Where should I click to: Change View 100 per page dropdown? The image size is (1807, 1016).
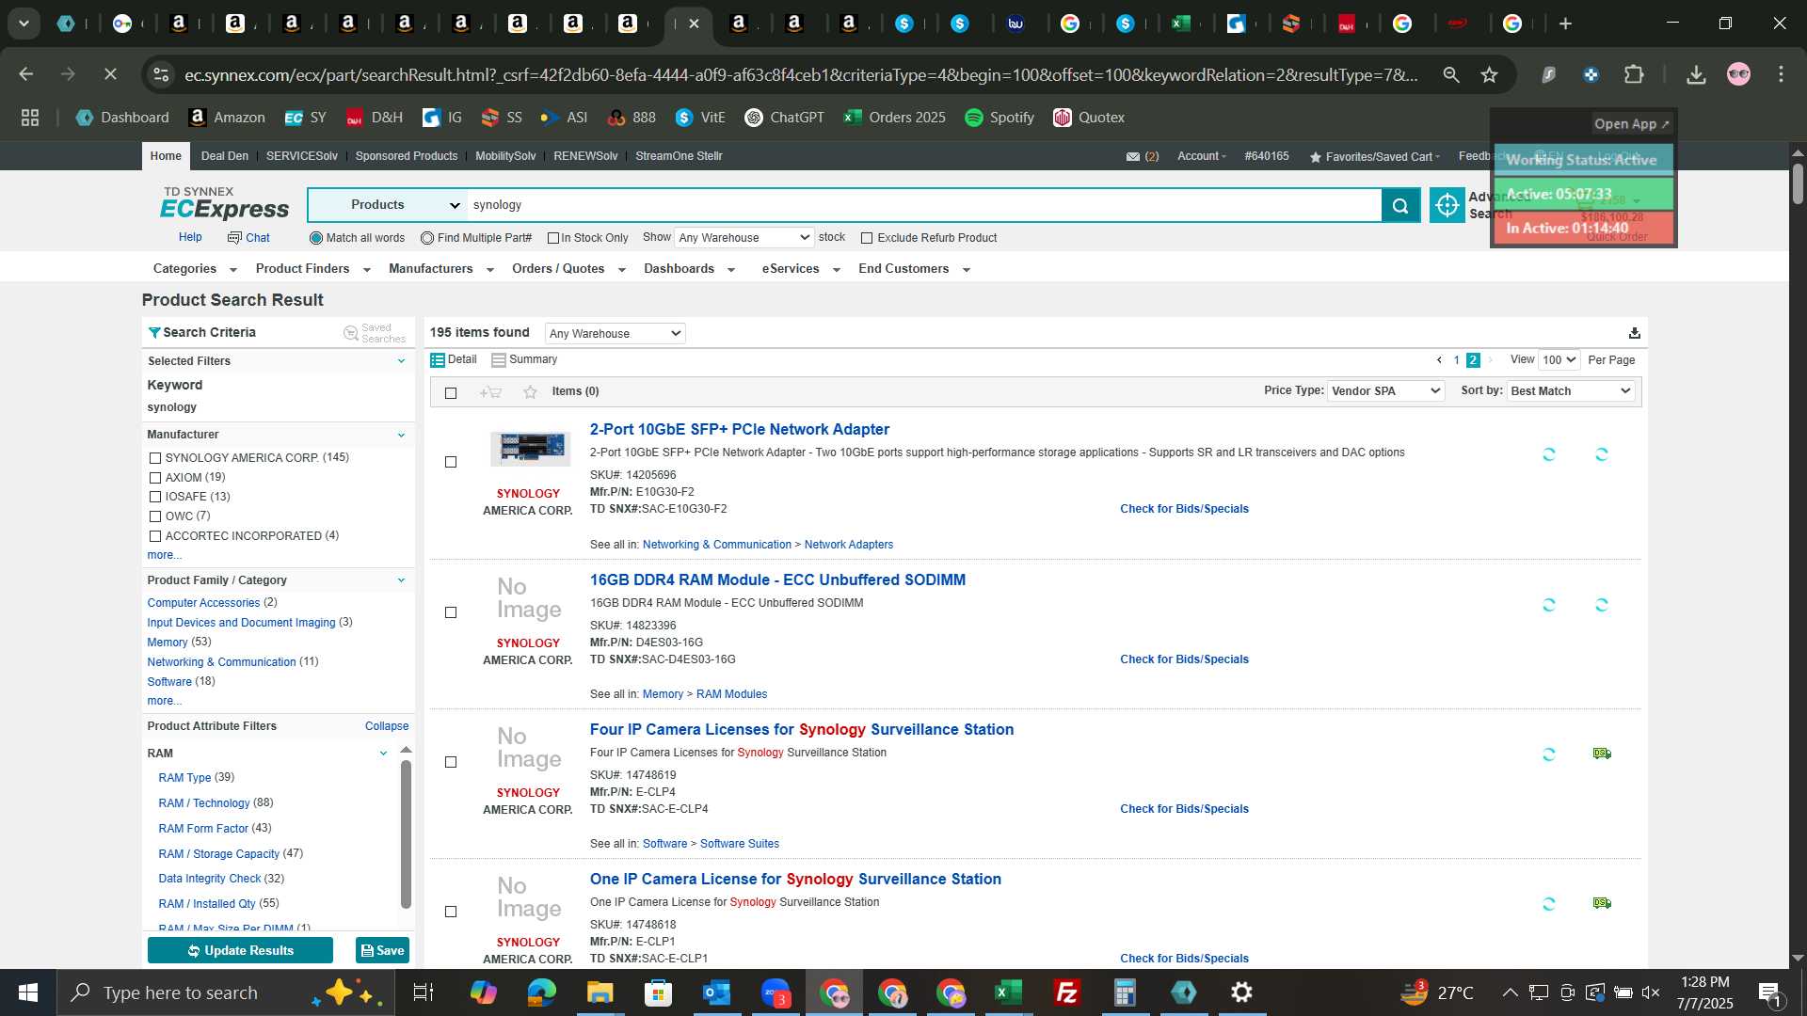pos(1559,360)
